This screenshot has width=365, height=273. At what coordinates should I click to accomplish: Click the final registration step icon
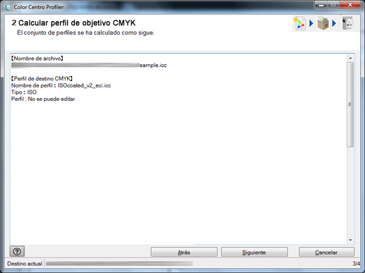(347, 23)
